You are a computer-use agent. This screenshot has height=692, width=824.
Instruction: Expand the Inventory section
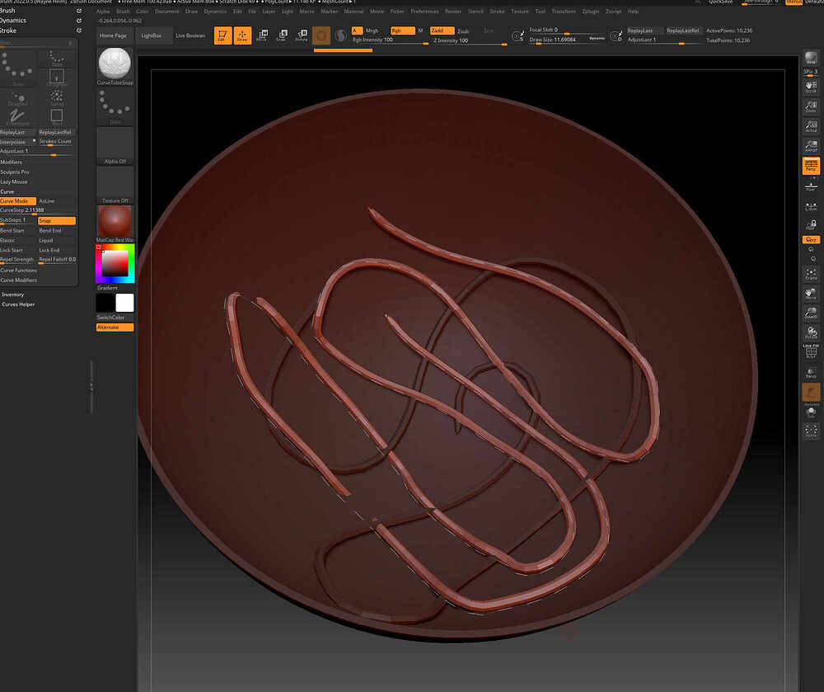[x=12, y=294]
